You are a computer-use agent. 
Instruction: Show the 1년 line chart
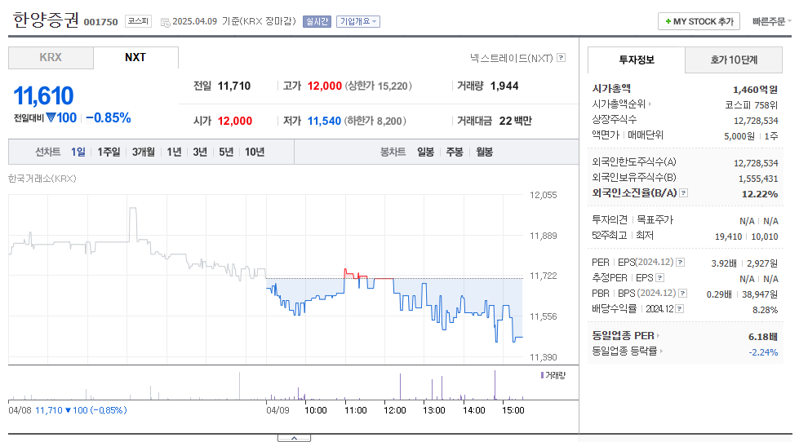click(174, 152)
